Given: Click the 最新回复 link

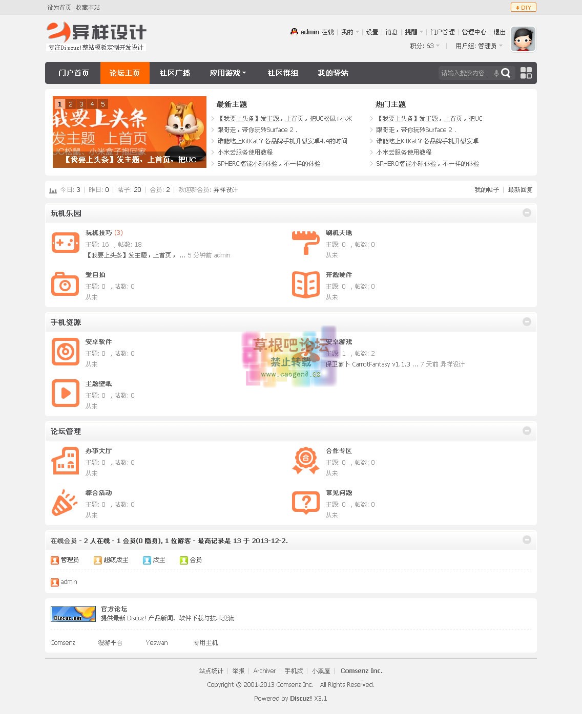Looking at the screenshot, I should pyautogui.click(x=520, y=190).
